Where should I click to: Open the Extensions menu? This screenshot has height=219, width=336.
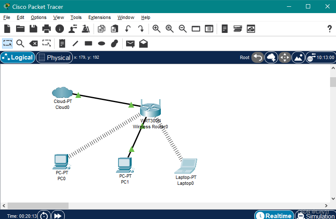99,17
